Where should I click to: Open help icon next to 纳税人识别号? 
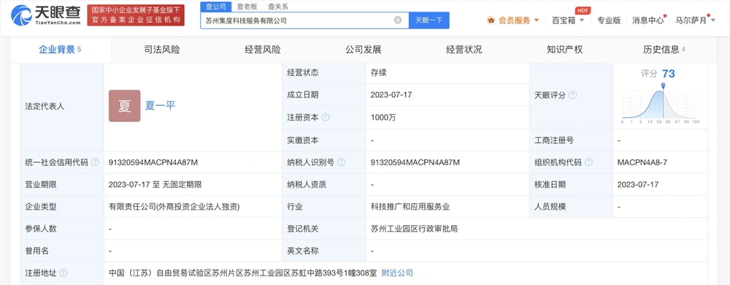[341, 162]
